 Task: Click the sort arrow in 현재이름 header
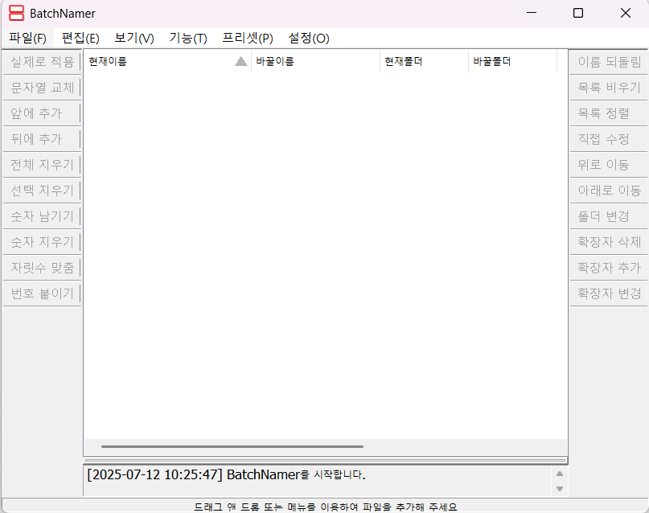241,62
